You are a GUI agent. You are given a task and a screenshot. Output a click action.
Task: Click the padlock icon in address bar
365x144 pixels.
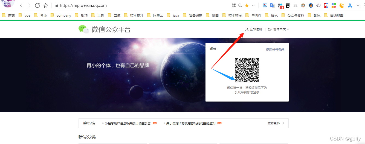tap(57, 5)
